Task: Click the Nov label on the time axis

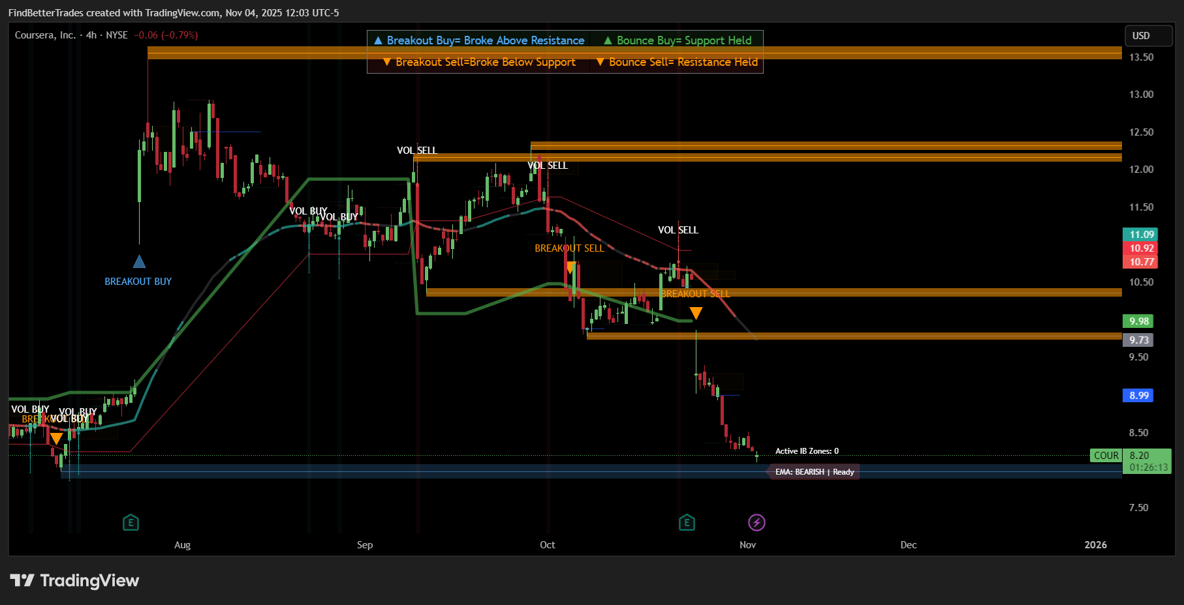Action: pyautogui.click(x=747, y=545)
